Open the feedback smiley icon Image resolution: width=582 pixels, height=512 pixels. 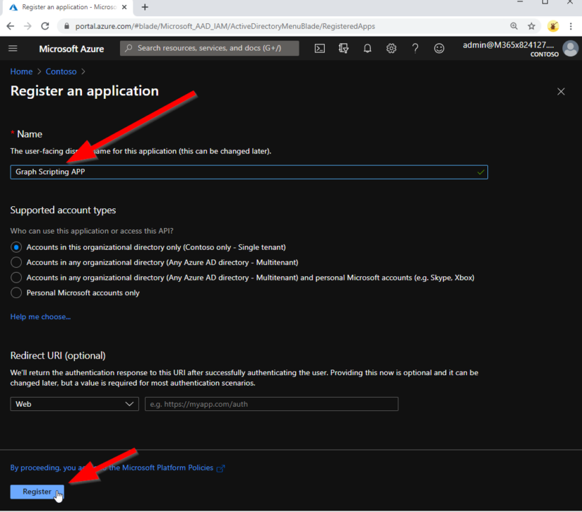click(x=439, y=48)
